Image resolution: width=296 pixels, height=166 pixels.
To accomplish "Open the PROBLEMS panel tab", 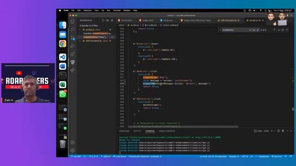I will click(x=124, y=131).
